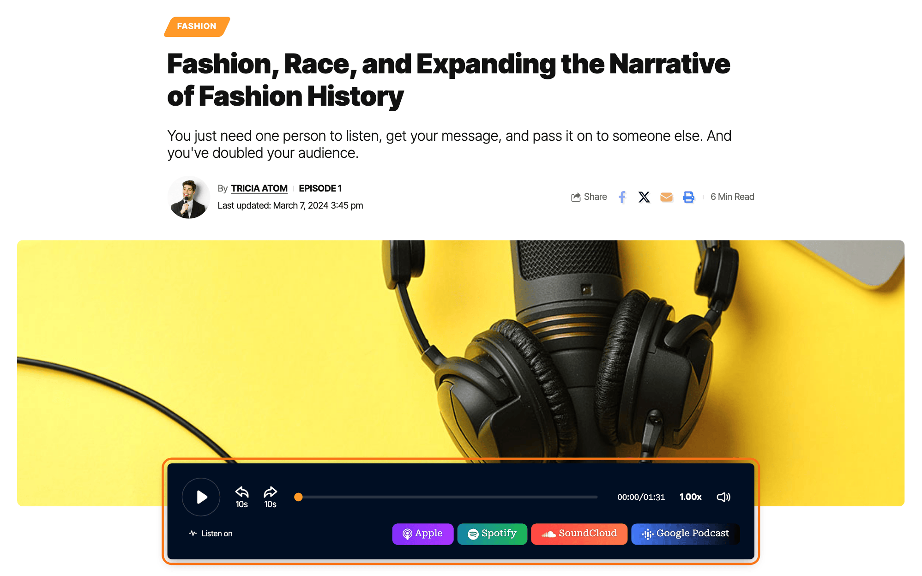The width and height of the screenshot is (922, 576).
Task: Click the Share arrow icon
Action: point(576,197)
